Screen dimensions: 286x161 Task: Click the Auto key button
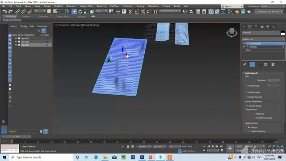coord(239,146)
